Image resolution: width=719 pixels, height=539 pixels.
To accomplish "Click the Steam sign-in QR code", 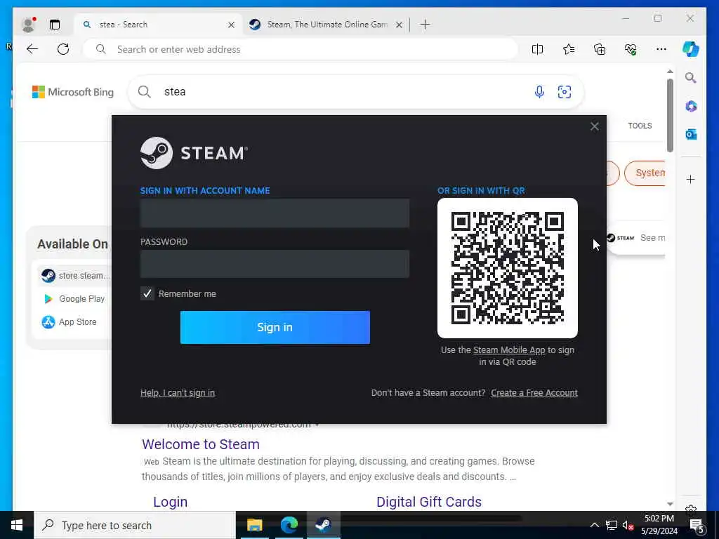I will (507, 268).
